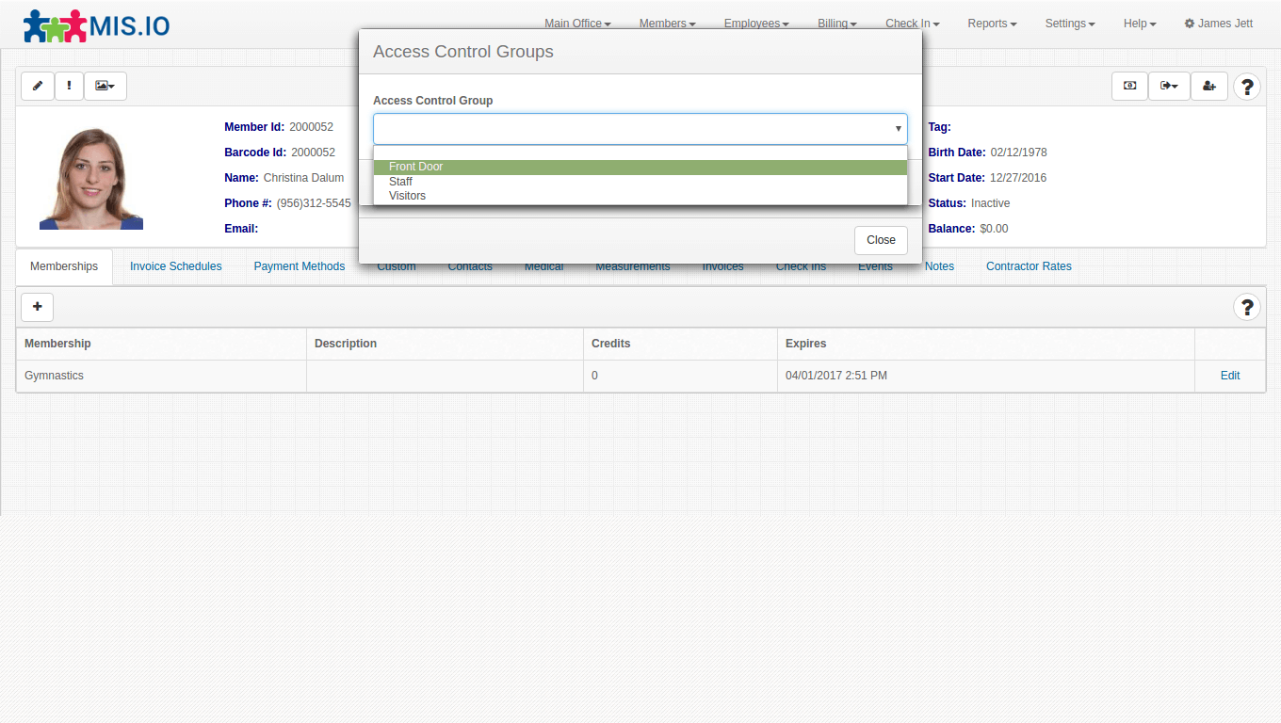Open help beside the memberships table
Screen dimensions: 1281x723
click(x=1247, y=307)
